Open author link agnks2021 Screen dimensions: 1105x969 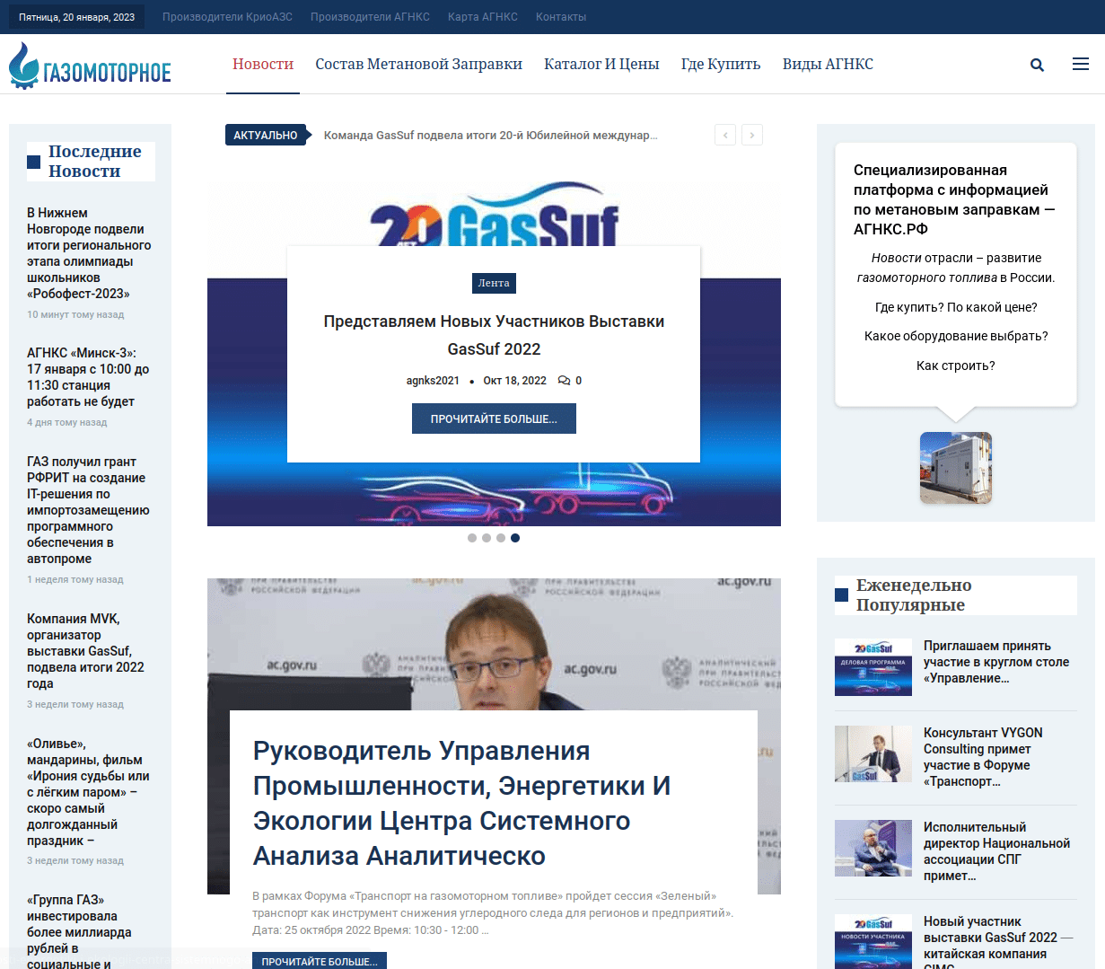(433, 381)
